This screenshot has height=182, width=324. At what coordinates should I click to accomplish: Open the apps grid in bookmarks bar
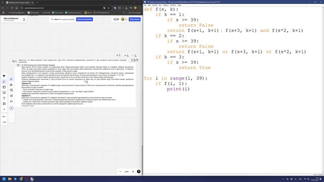(4, 13)
